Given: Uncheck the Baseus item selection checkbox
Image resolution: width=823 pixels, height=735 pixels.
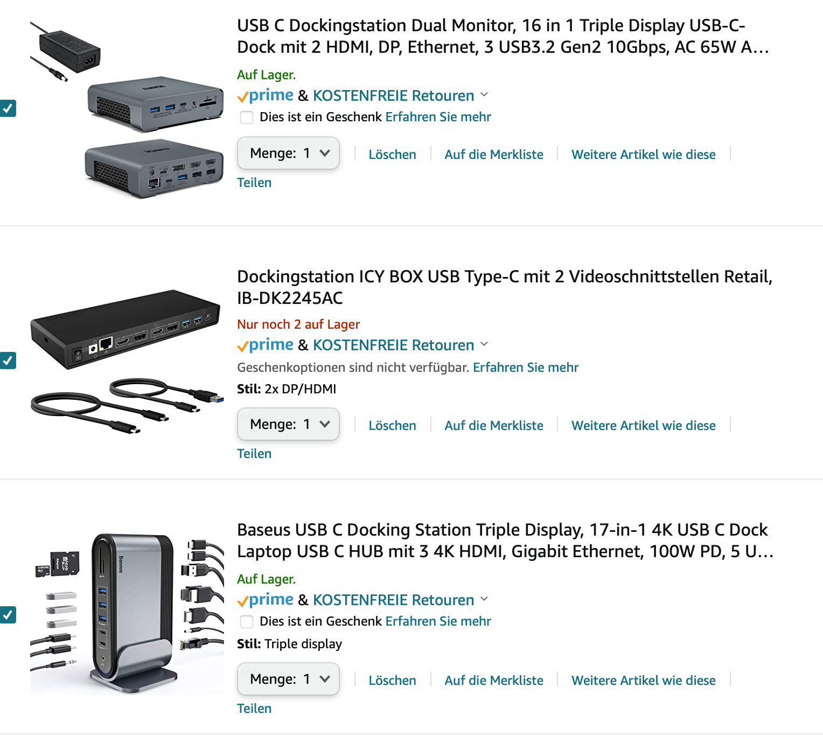Looking at the screenshot, I should click(8, 614).
